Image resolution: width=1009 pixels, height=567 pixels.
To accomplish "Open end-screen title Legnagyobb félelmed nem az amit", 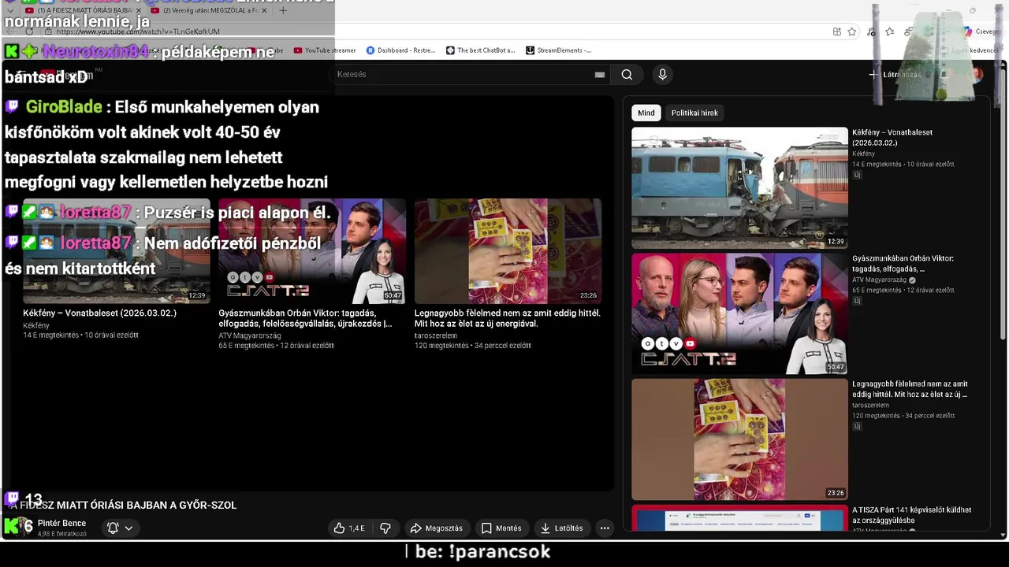I will [x=508, y=318].
